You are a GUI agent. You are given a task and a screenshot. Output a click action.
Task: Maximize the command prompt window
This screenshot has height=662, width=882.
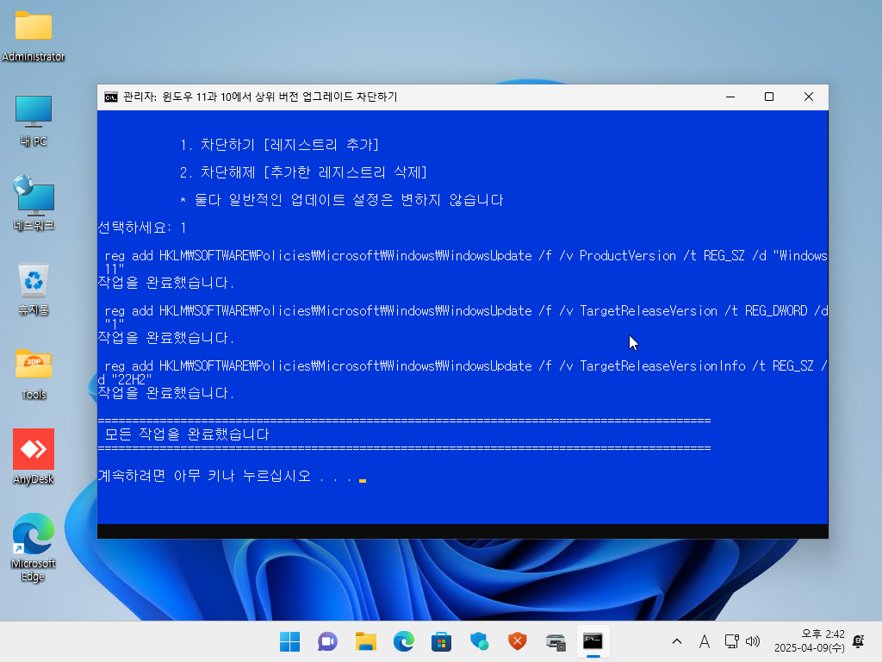[769, 97]
